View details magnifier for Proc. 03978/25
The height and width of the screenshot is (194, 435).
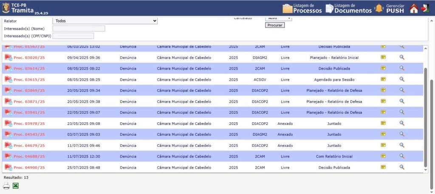(x=402, y=123)
